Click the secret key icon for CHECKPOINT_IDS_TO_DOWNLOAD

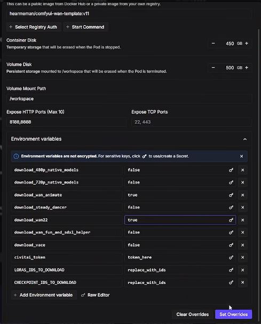pyautogui.click(x=231, y=282)
